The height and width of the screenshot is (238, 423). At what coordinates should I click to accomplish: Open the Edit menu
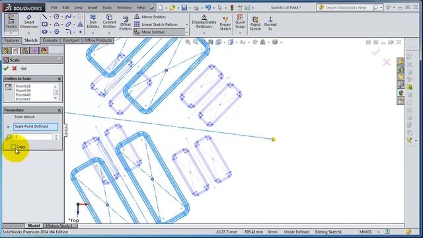[65, 7]
